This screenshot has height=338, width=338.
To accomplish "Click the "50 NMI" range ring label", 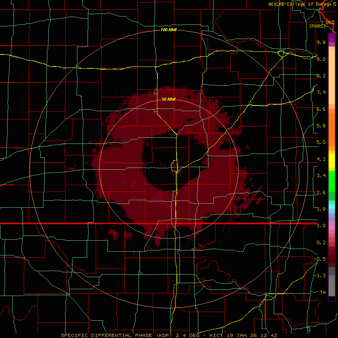I will point(169,99).
